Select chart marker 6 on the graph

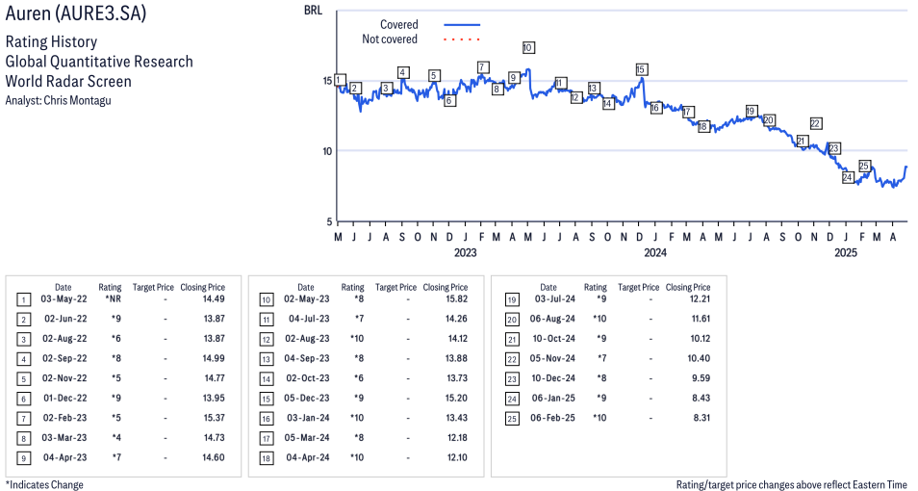(449, 100)
